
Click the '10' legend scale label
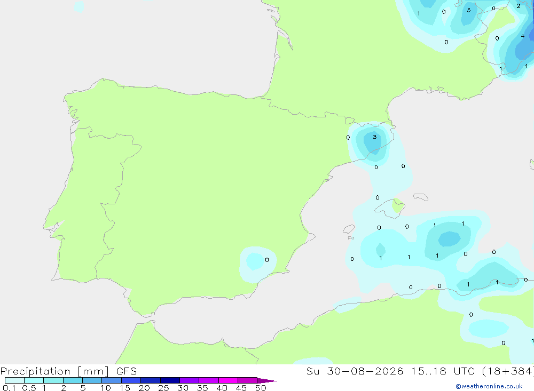click(106, 388)
